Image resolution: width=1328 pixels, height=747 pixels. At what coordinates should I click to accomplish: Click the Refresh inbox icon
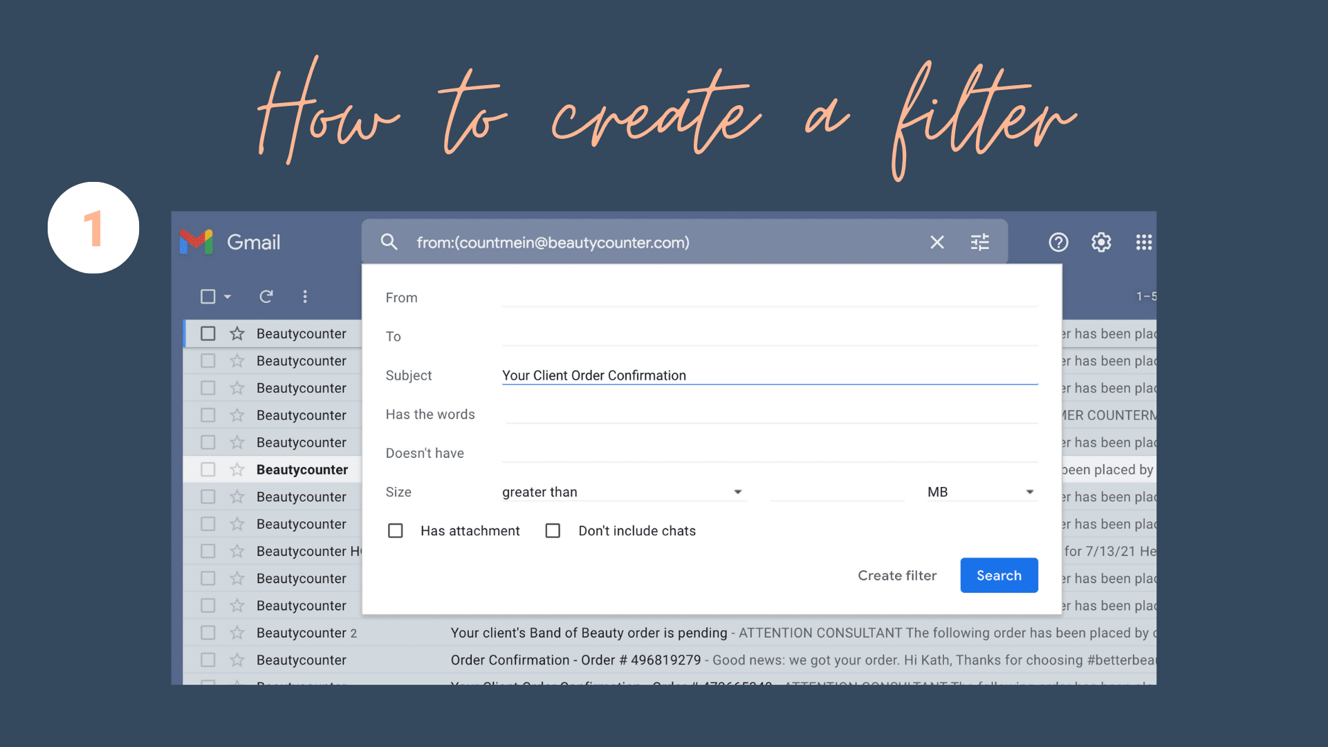pyautogui.click(x=266, y=297)
